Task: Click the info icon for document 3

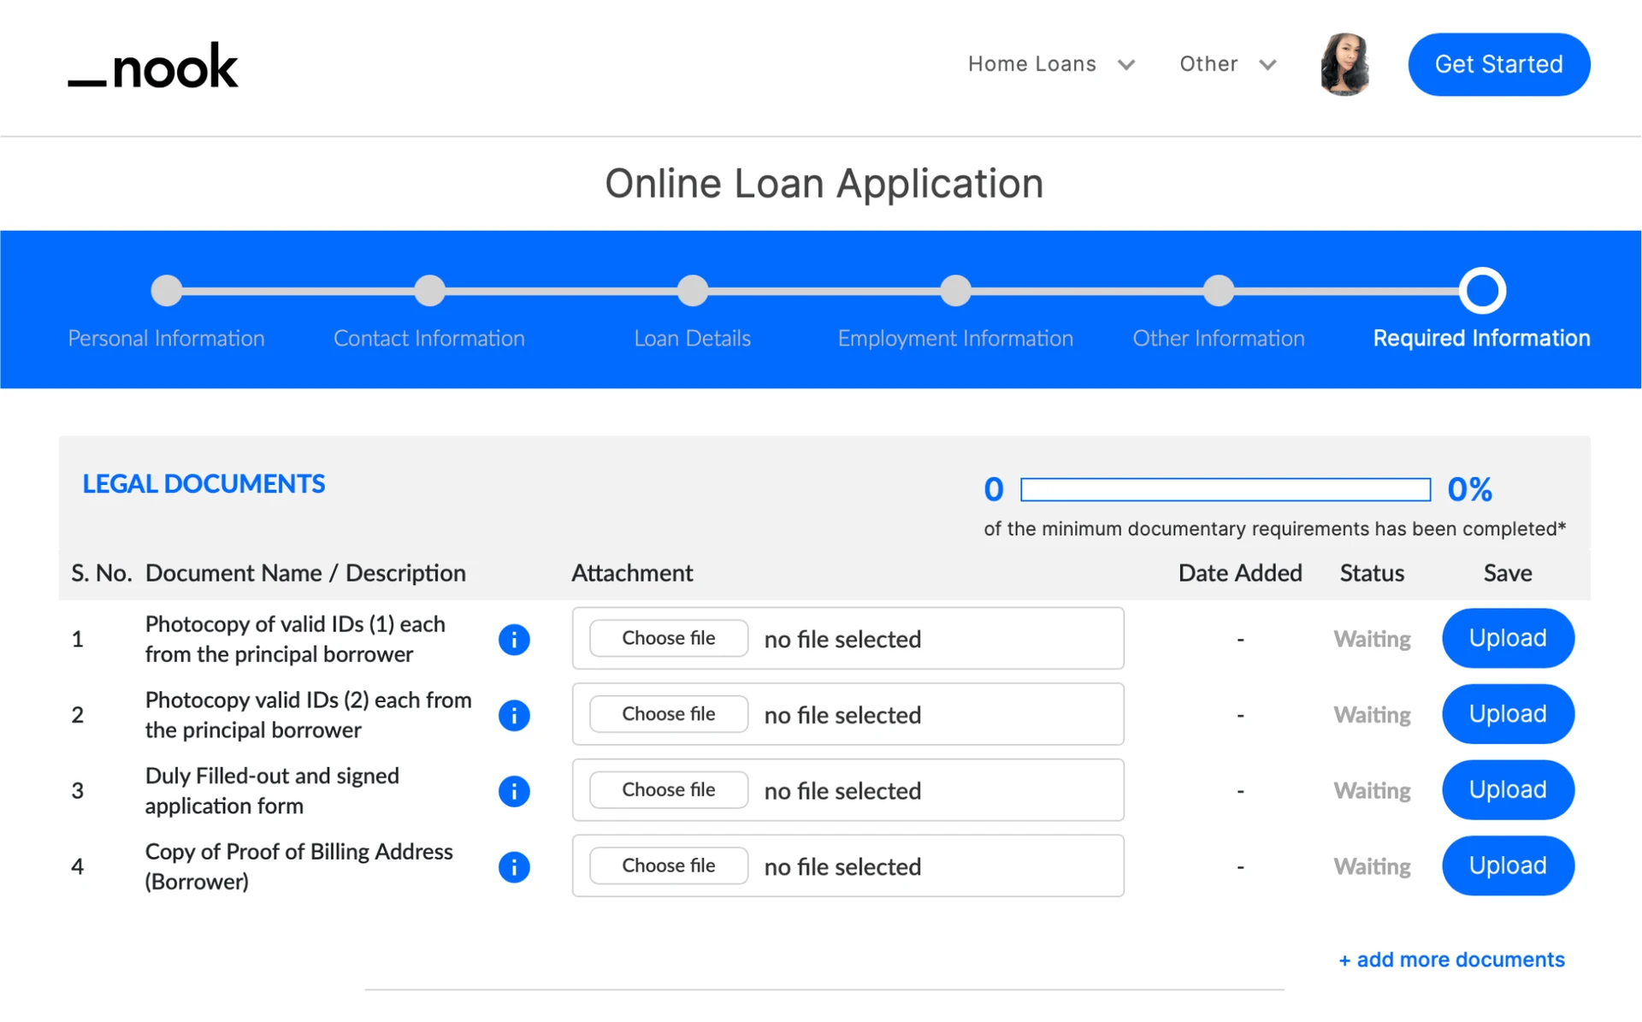Action: tap(516, 790)
